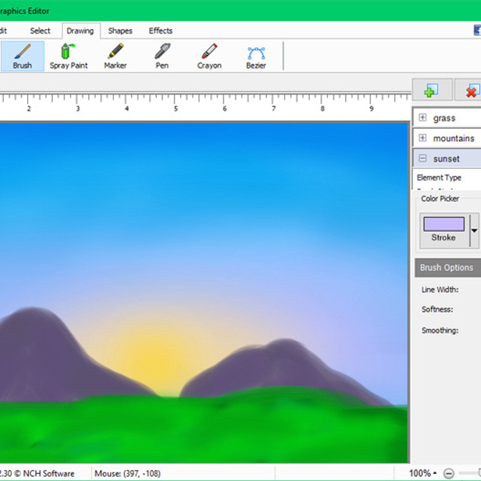Click the zoom out minus icon

(449, 473)
